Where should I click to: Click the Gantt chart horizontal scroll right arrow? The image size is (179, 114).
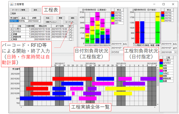tap(155, 107)
